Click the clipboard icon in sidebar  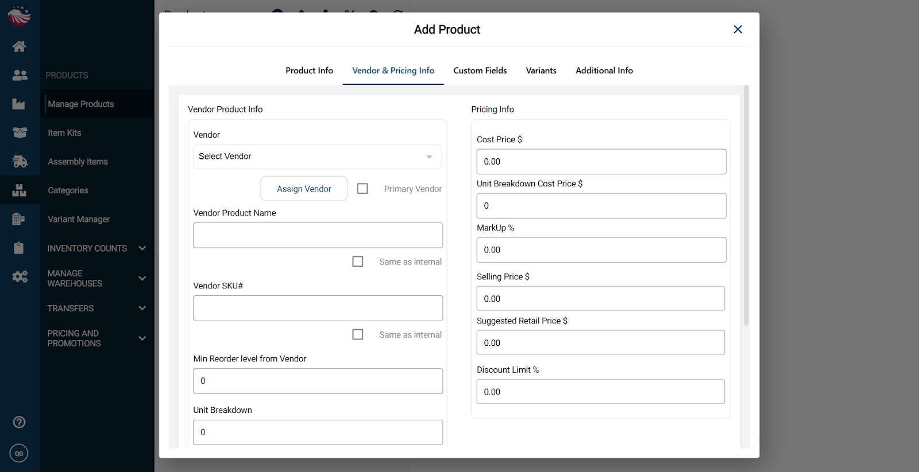[x=19, y=248]
